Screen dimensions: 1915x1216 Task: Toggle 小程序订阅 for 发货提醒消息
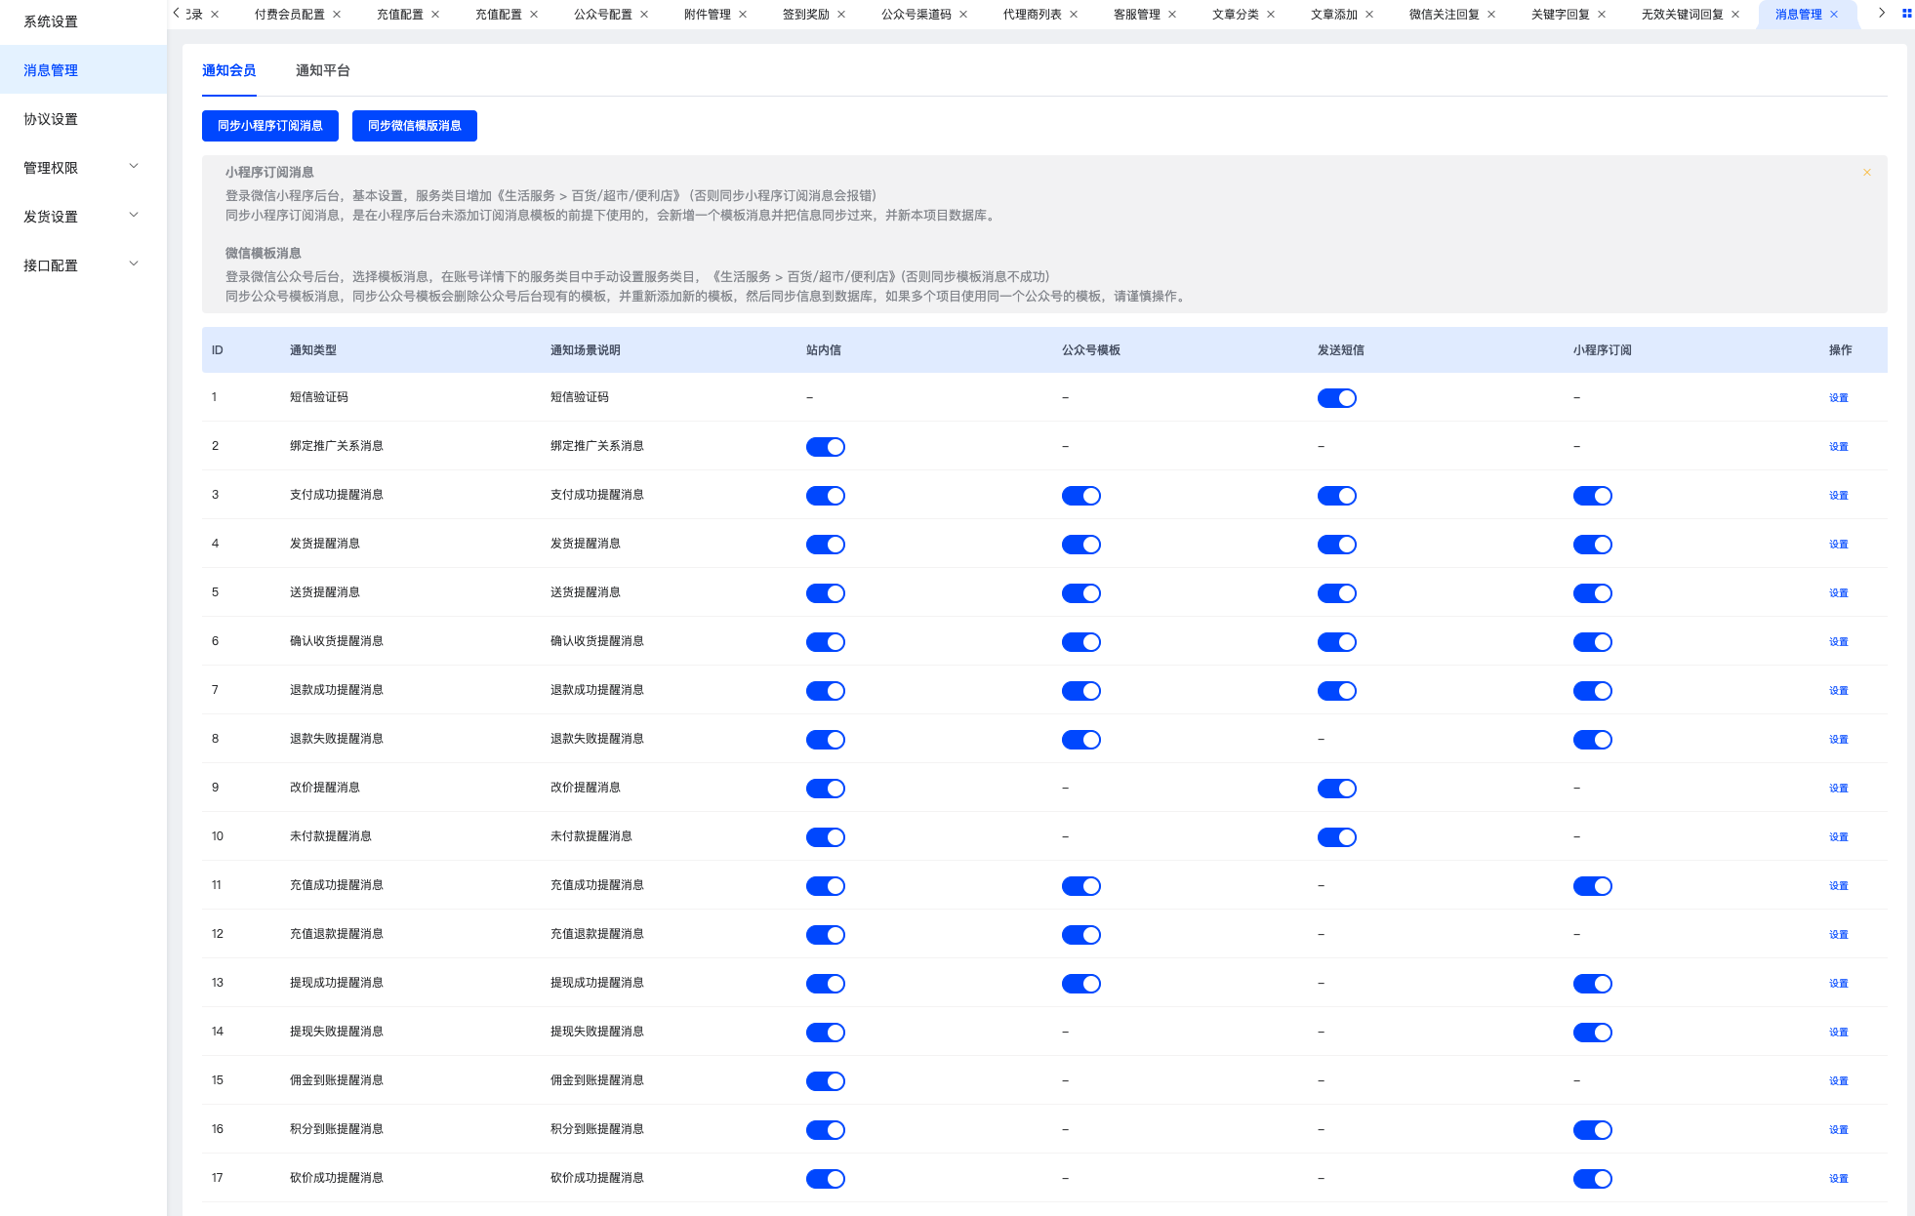tap(1593, 545)
